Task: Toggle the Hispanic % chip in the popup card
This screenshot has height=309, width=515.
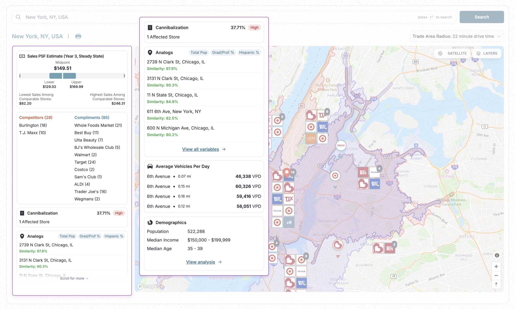Action: (x=249, y=52)
